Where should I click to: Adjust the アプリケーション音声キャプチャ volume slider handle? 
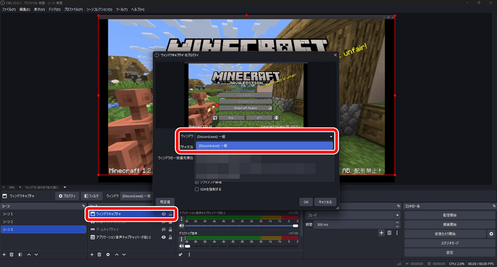[x=296, y=226]
